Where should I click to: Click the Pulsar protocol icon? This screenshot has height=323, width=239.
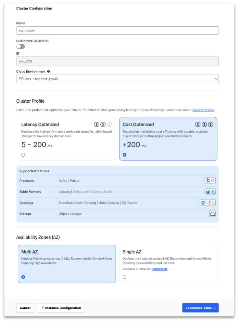[213, 181]
